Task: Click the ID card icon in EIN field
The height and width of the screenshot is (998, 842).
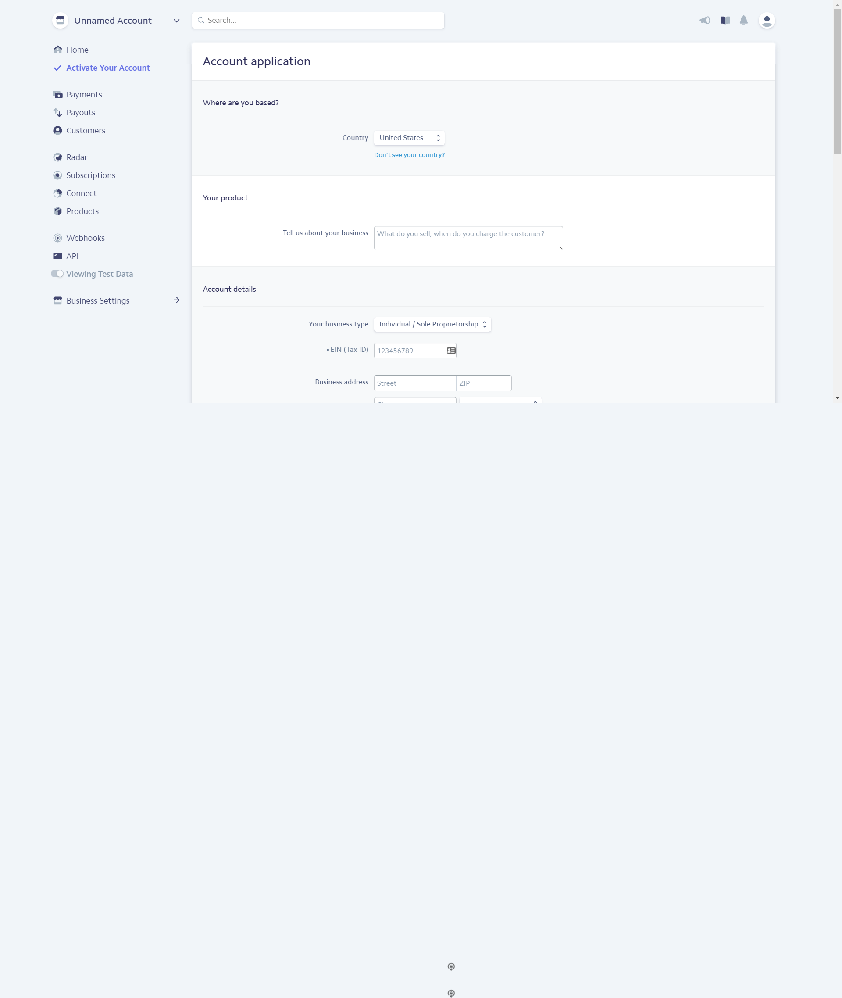Action: click(x=450, y=351)
